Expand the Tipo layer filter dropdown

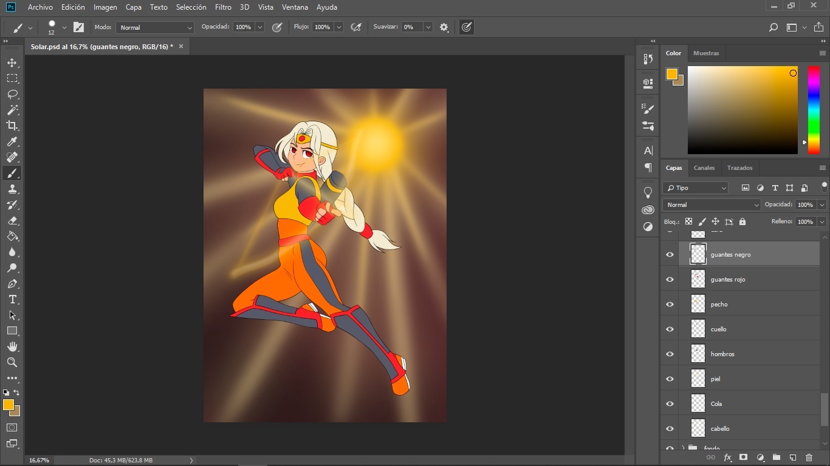[696, 188]
